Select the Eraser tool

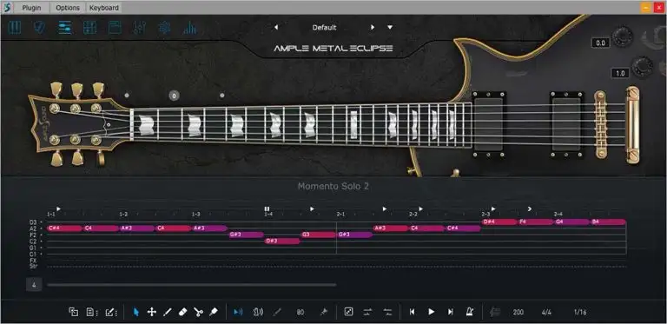pos(183,312)
